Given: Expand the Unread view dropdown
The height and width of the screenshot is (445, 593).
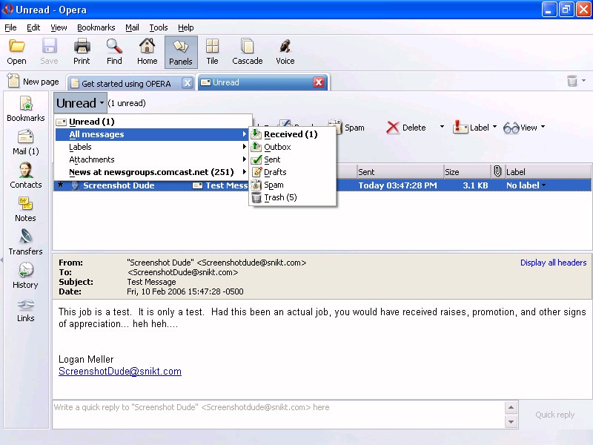Looking at the screenshot, I should [80, 103].
